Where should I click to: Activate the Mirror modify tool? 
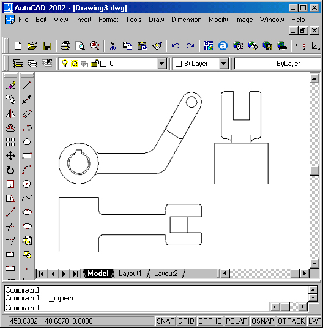(x=10, y=114)
